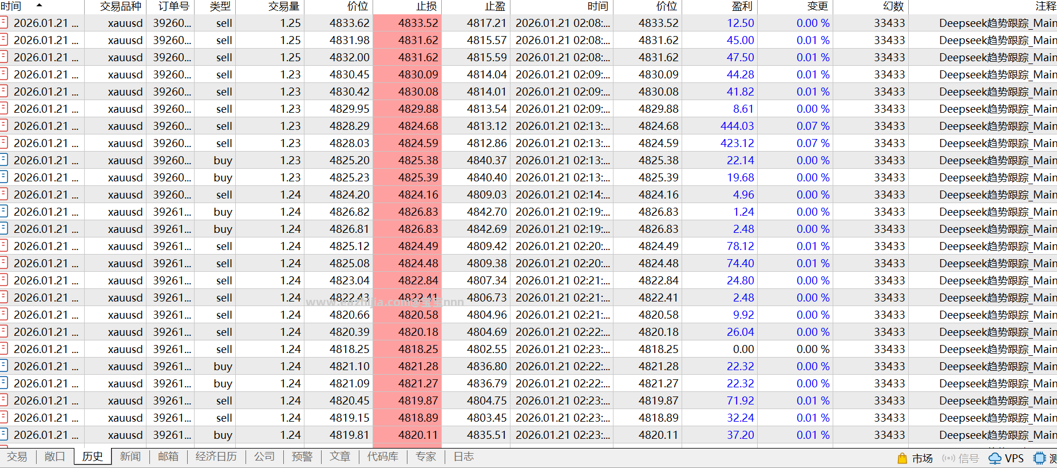Click the 交易品种 column header
Image resolution: width=1057 pixels, height=468 pixels.
115,6
